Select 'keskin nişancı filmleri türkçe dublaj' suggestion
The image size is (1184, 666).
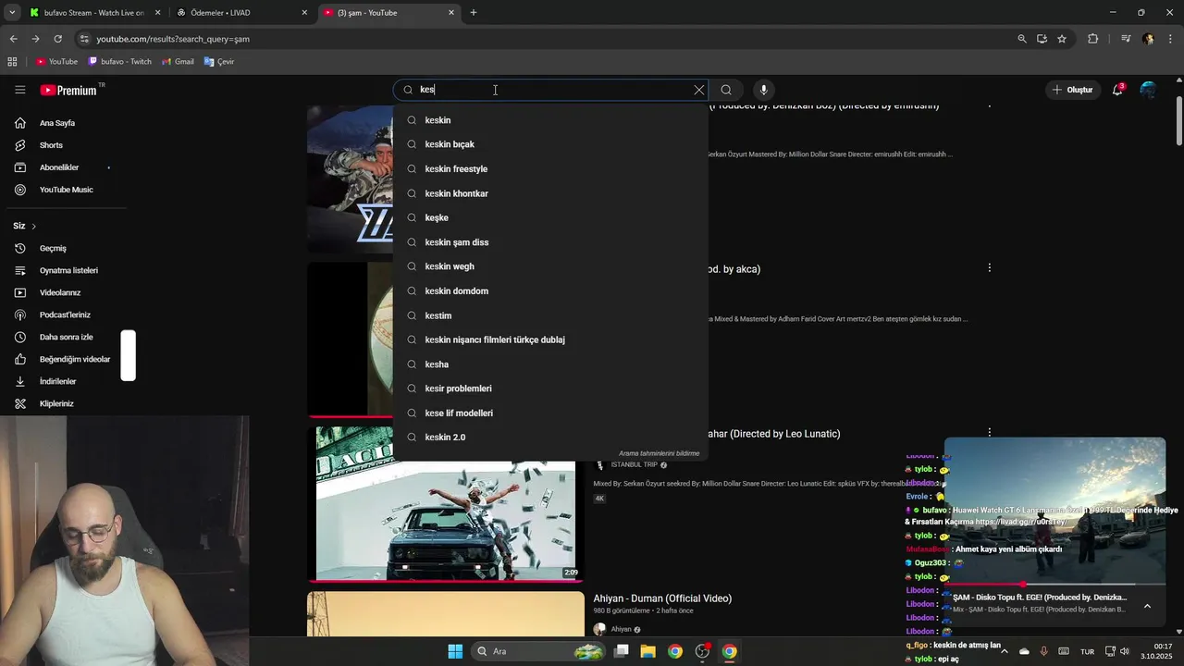(x=550, y=339)
